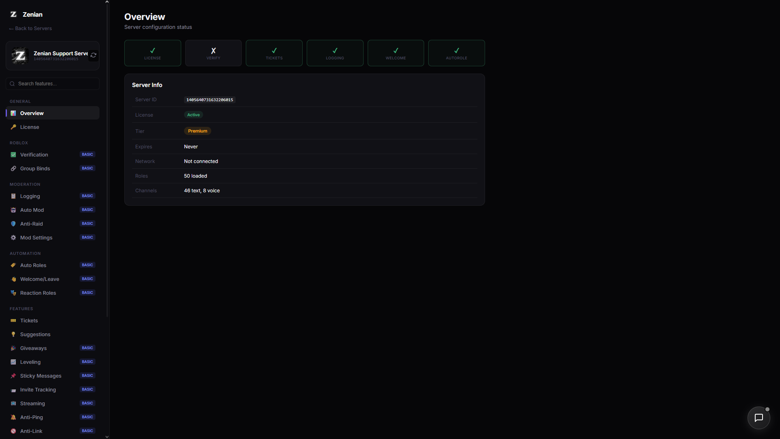The height and width of the screenshot is (439, 780).
Task: Select the Verify status card
Action: [213, 53]
